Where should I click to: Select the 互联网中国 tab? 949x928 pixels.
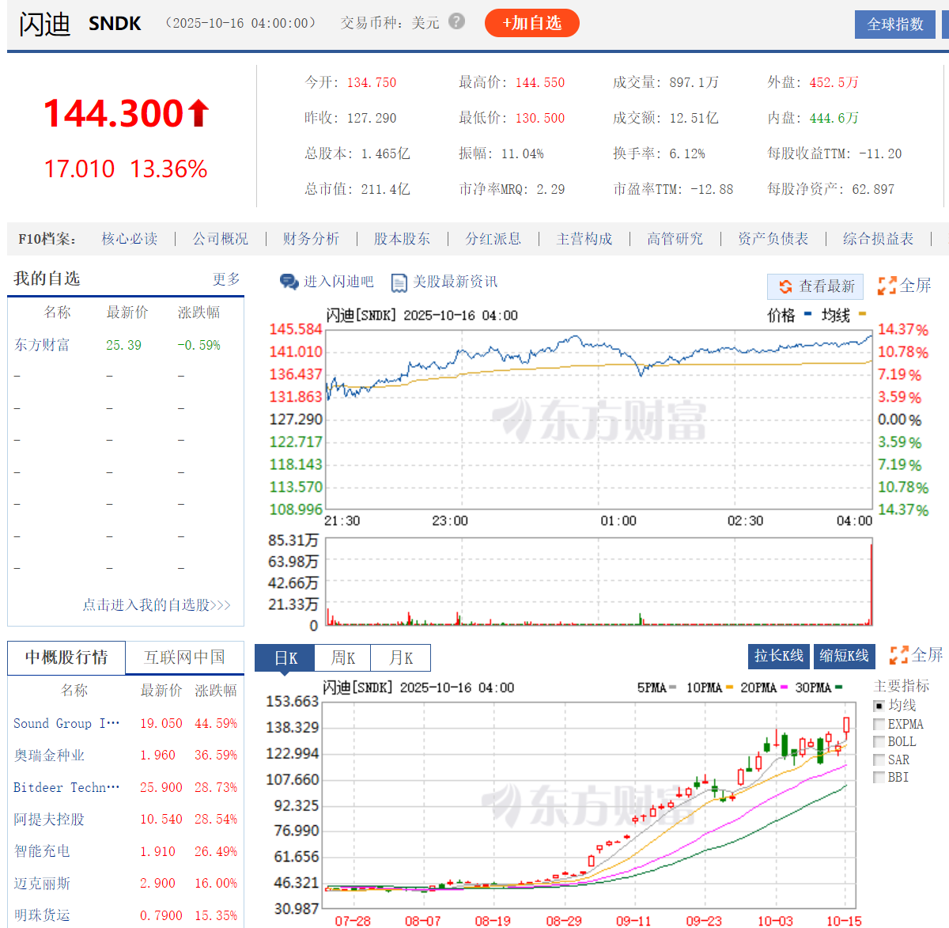click(x=184, y=657)
